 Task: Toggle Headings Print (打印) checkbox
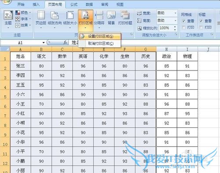(x=201, y=27)
